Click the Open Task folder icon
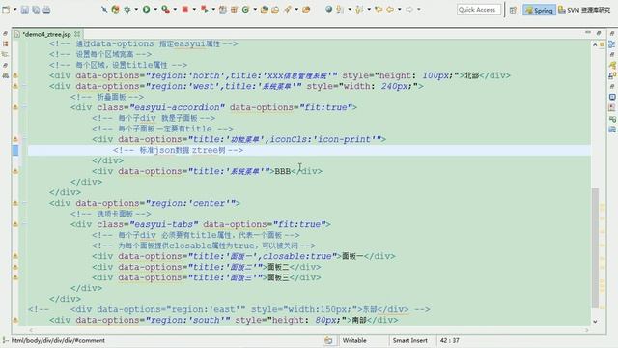Image resolution: width=618 pixels, height=348 pixels. (x=275, y=9)
